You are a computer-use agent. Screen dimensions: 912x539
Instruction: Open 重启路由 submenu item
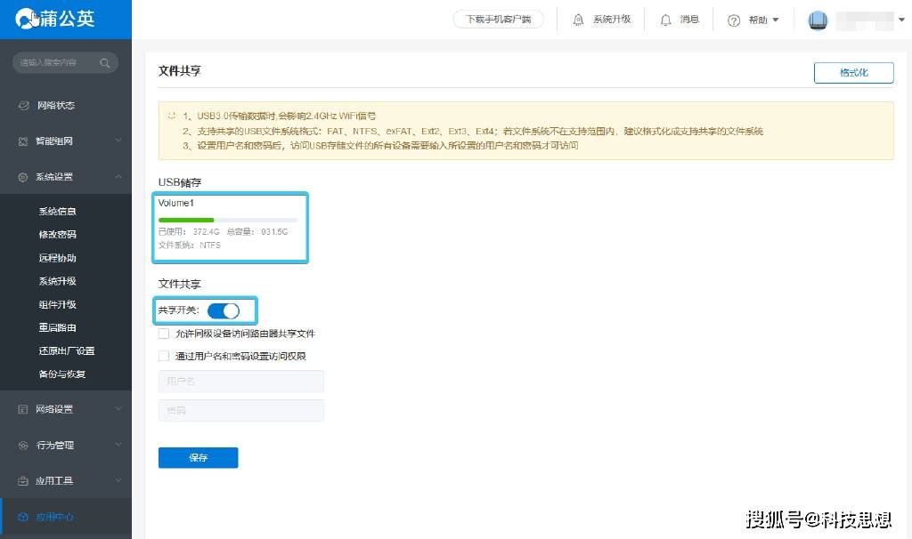(58, 327)
